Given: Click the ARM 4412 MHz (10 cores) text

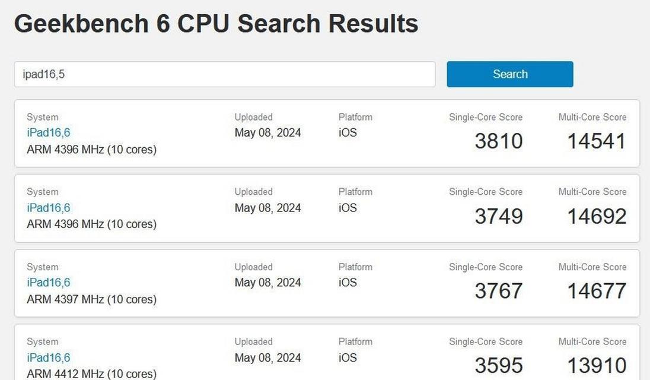Looking at the screenshot, I should 91,374.
